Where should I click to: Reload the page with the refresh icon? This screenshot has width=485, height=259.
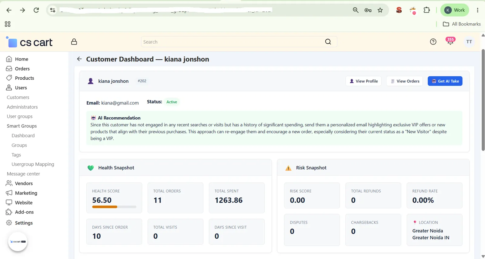point(36,10)
